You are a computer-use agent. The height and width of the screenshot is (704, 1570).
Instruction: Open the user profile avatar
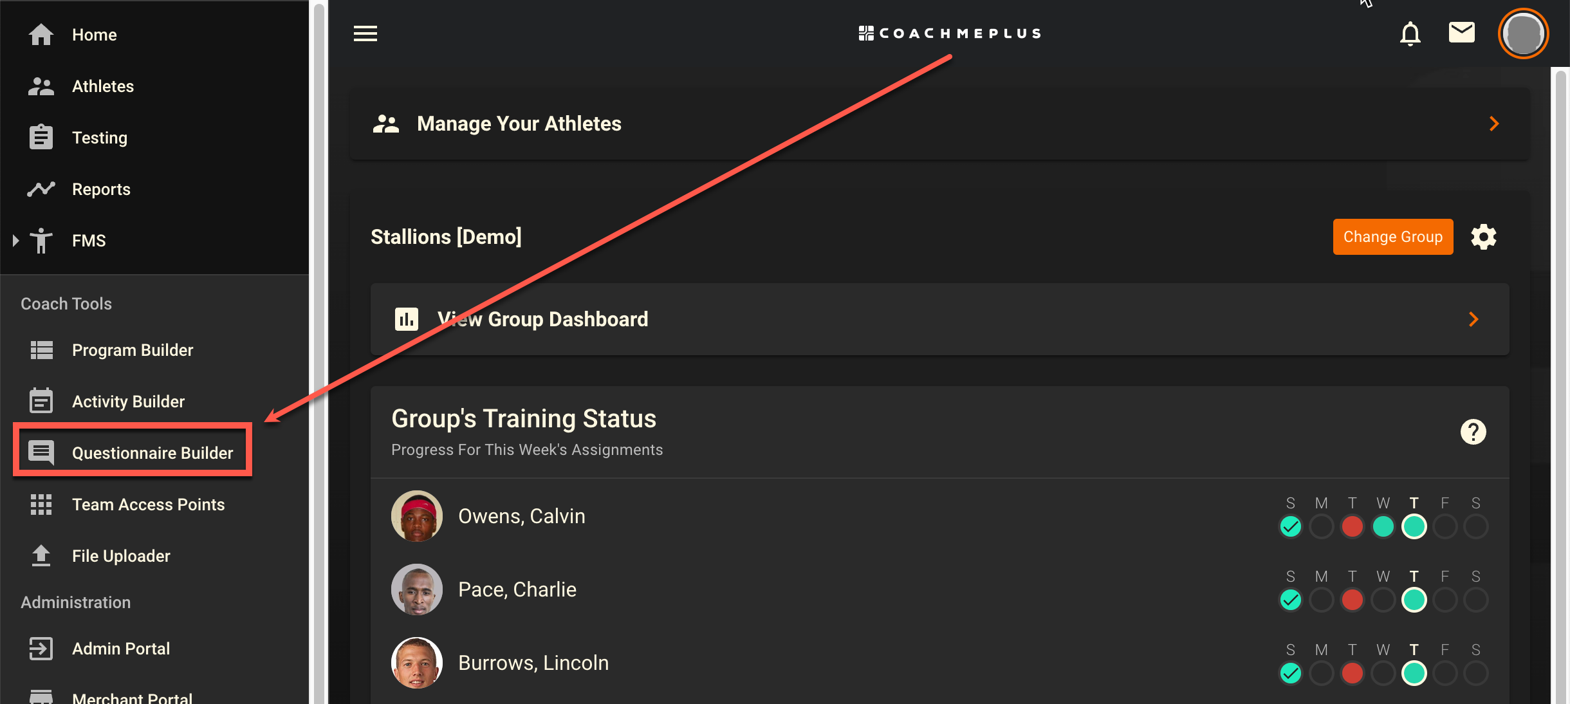coord(1523,33)
